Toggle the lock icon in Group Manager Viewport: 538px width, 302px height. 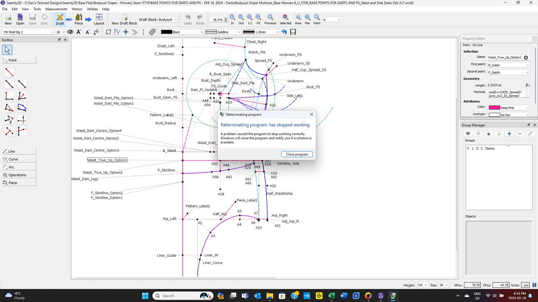point(488,133)
